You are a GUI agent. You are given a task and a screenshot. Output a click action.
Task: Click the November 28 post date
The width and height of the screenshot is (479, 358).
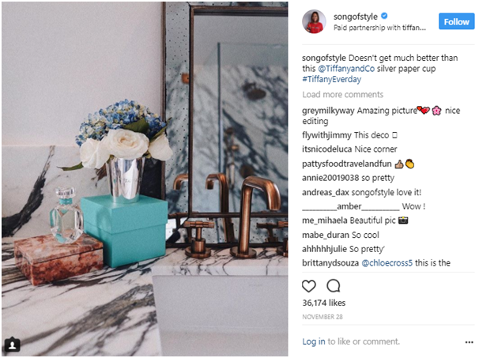point(322,317)
